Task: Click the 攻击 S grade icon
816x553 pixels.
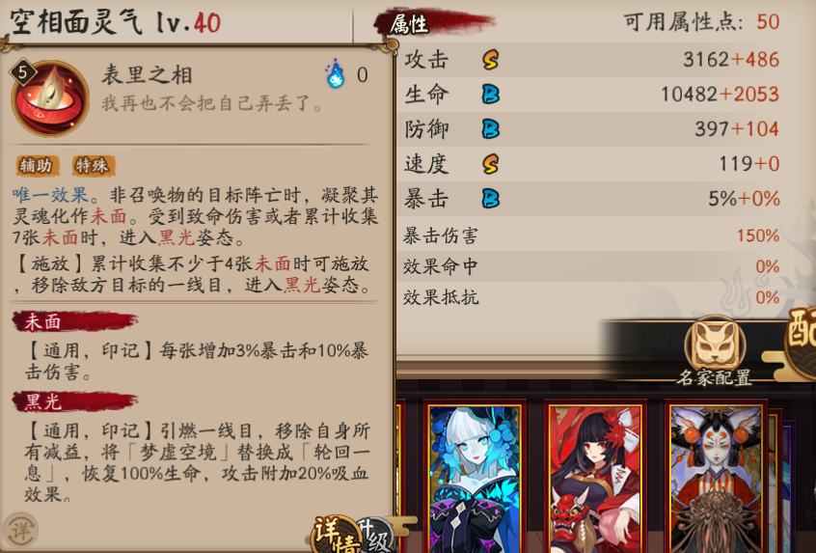Action: click(x=490, y=60)
